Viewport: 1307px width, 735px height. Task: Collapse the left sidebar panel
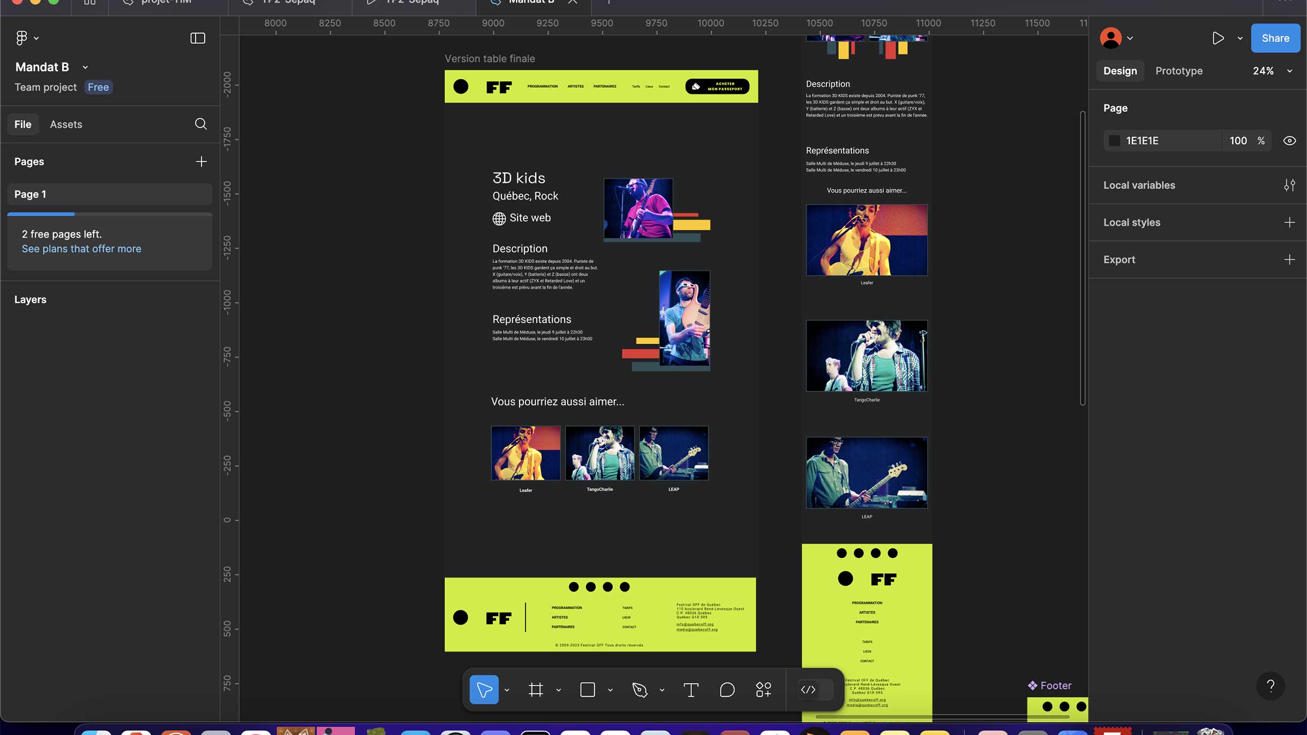point(198,38)
